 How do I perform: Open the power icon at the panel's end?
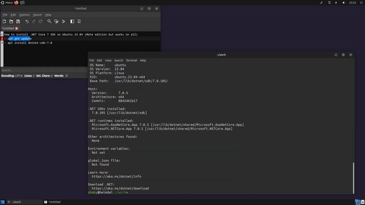(x=361, y=2)
